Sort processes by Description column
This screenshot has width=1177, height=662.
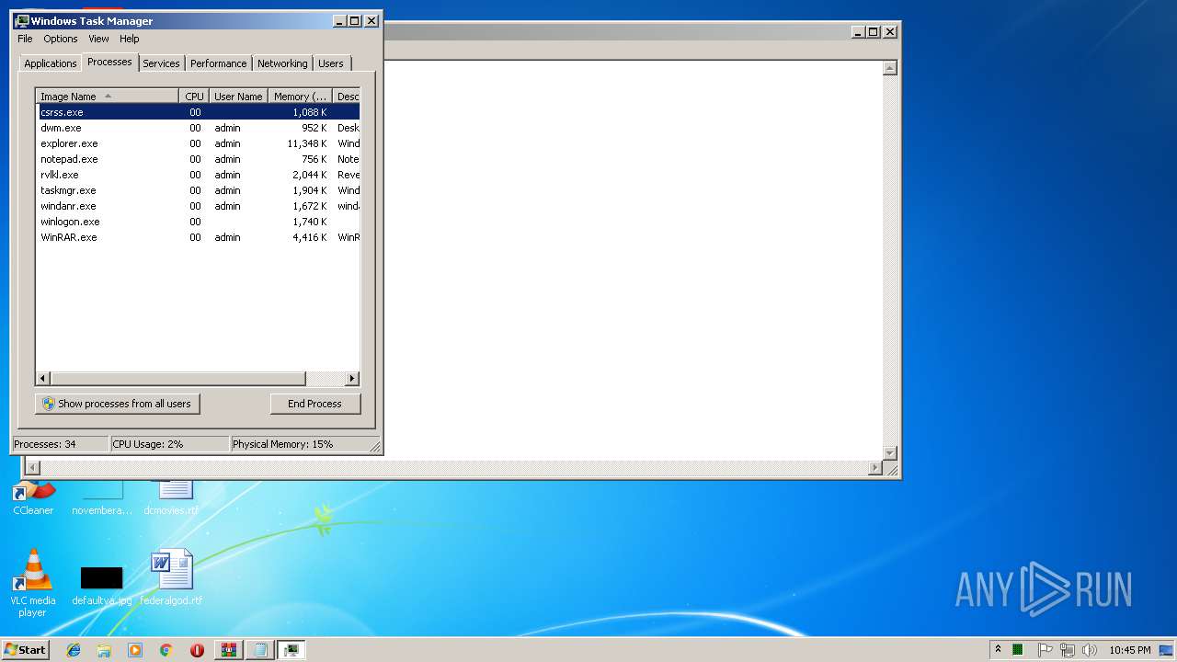[x=347, y=97]
